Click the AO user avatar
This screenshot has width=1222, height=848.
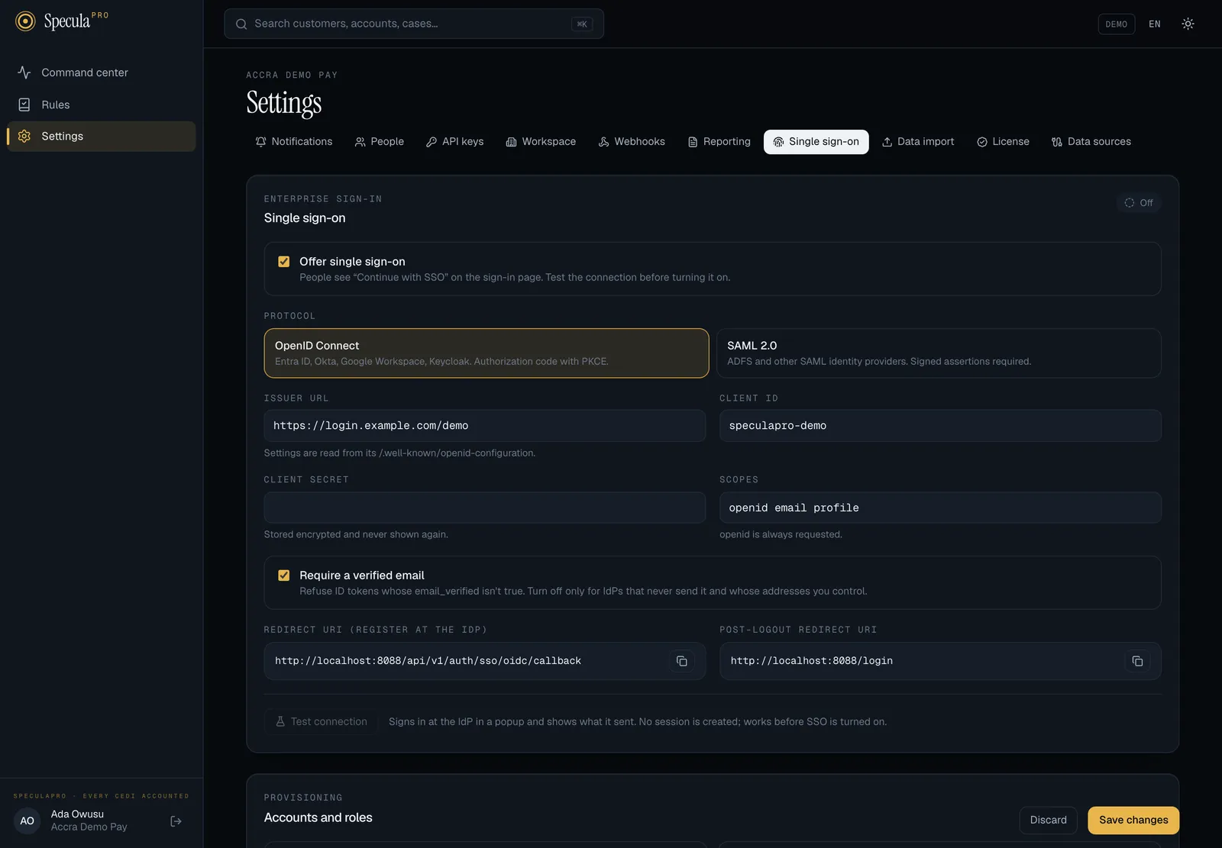(x=27, y=821)
